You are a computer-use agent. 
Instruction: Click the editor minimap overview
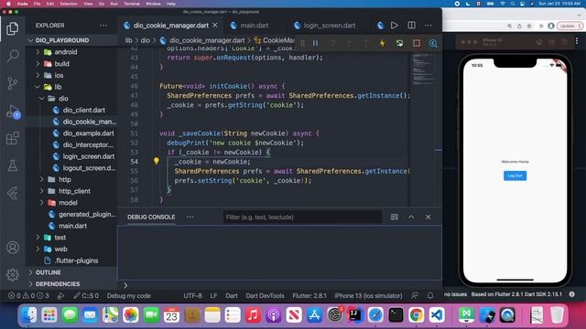423,69
